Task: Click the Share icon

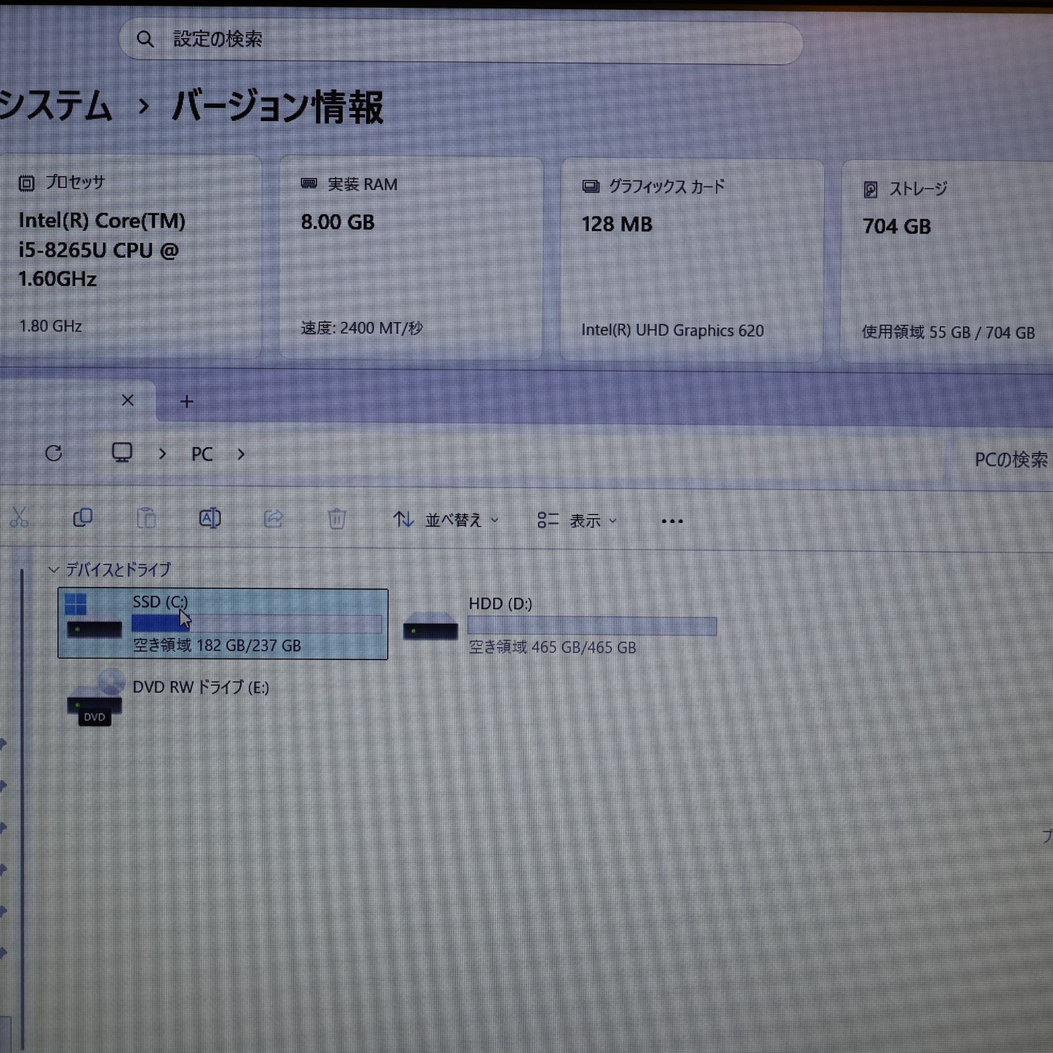Action: click(273, 519)
